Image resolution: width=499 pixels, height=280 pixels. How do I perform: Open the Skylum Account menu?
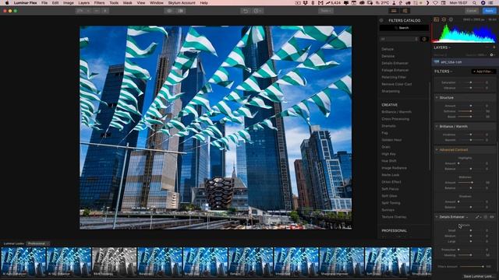tap(182, 3)
